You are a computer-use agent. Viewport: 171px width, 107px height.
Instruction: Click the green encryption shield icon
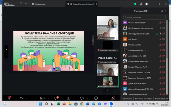tap(135, 4)
